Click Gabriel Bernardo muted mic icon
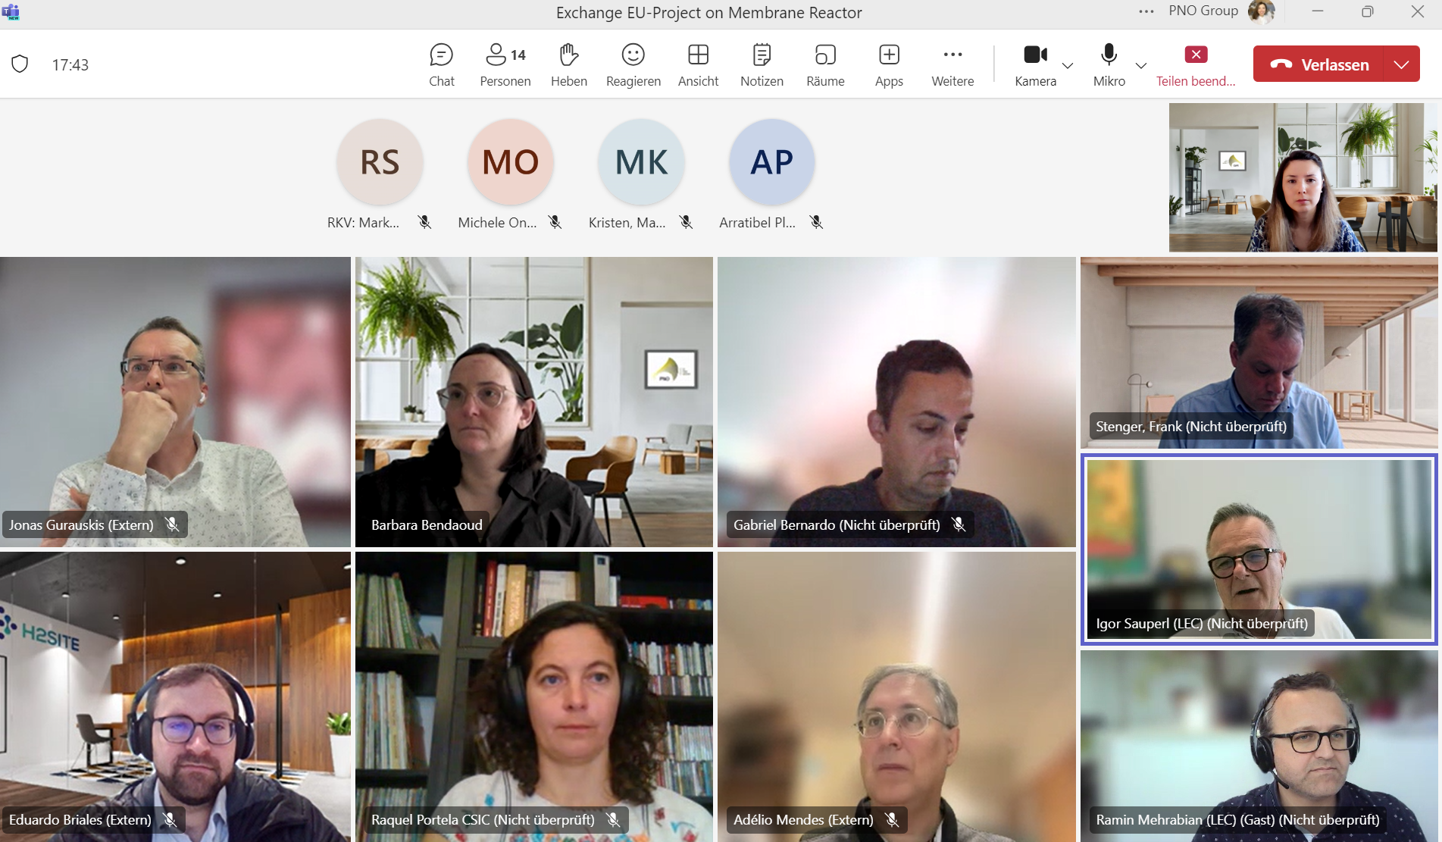1442x842 pixels. (959, 524)
